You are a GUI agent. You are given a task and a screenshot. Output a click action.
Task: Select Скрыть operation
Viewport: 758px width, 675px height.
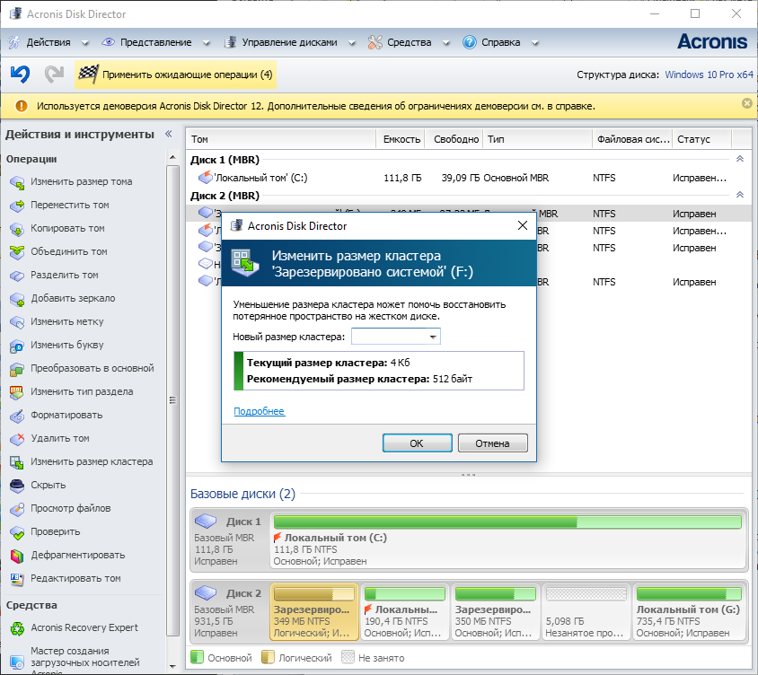point(48,485)
